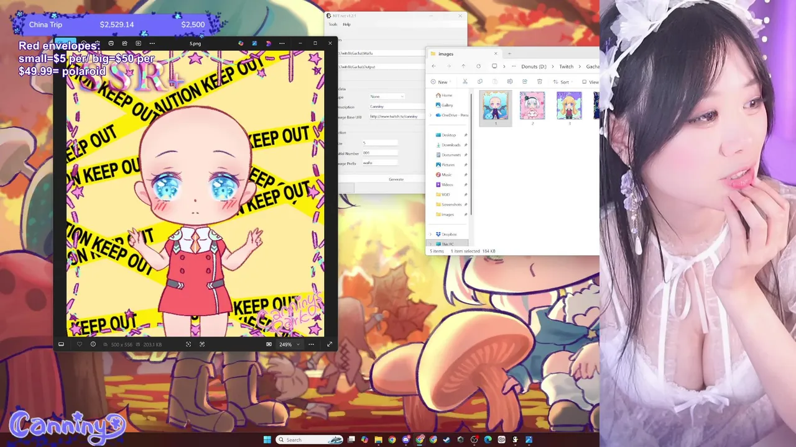Refresh the File Explorer folder

(478, 66)
